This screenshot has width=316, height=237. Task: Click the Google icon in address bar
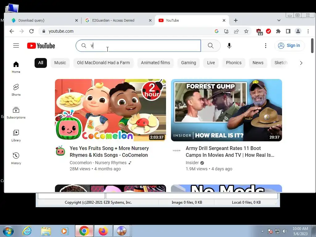(x=217, y=31)
